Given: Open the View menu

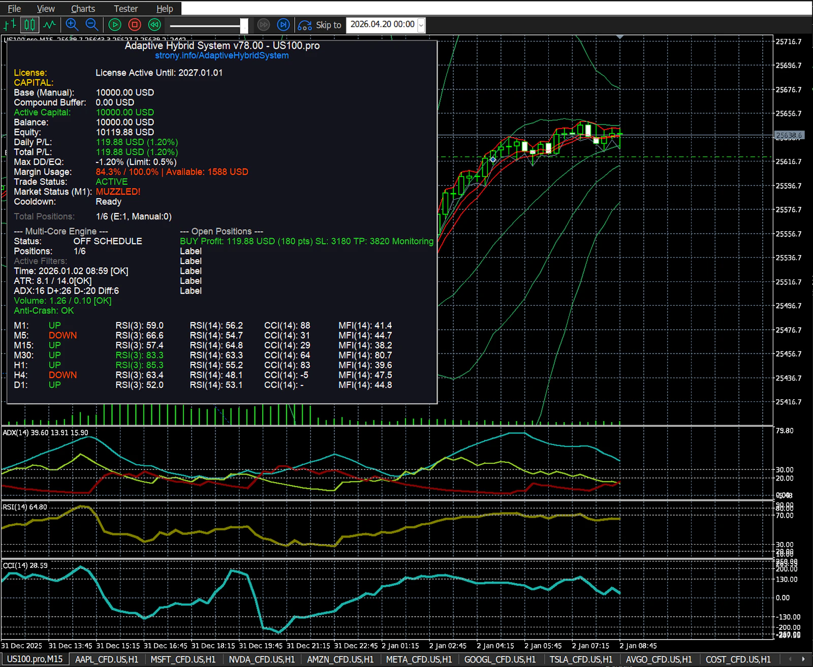Looking at the screenshot, I should 46,9.
